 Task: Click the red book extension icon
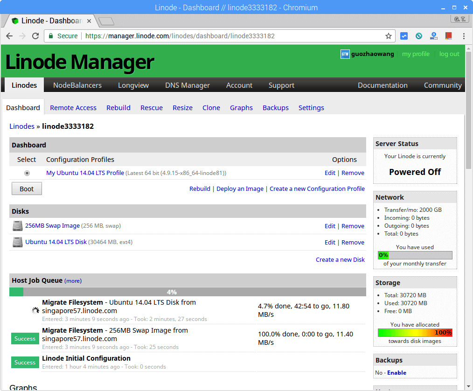[448, 35]
